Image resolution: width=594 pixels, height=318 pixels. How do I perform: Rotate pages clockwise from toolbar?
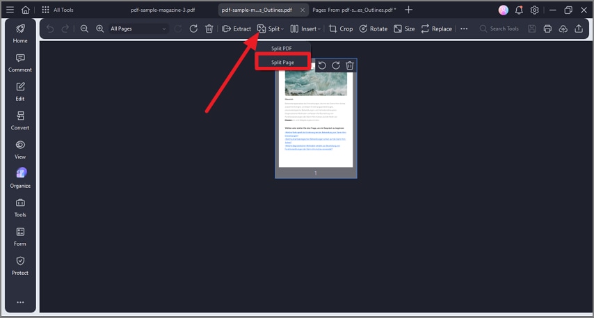(193, 29)
